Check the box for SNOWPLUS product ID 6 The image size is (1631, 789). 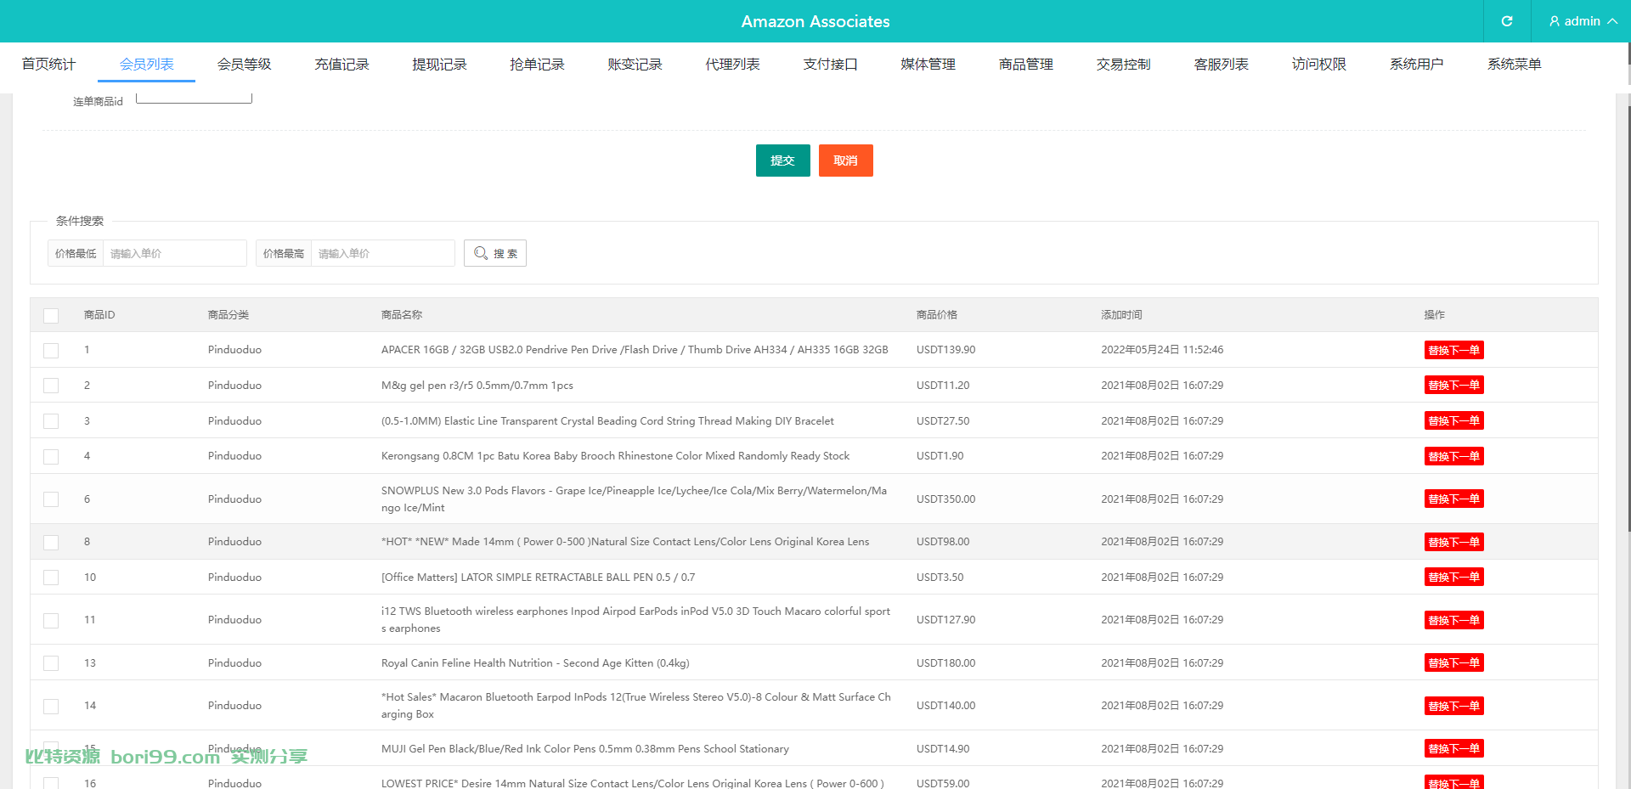51,499
